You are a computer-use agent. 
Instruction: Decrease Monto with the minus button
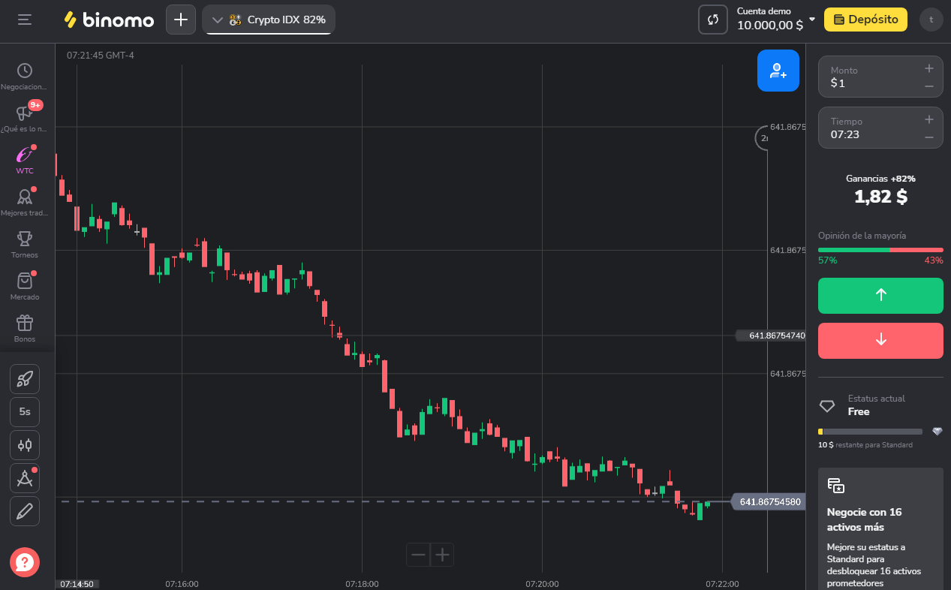929,86
